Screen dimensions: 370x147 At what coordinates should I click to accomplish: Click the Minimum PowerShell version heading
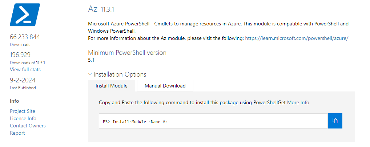click(x=127, y=53)
